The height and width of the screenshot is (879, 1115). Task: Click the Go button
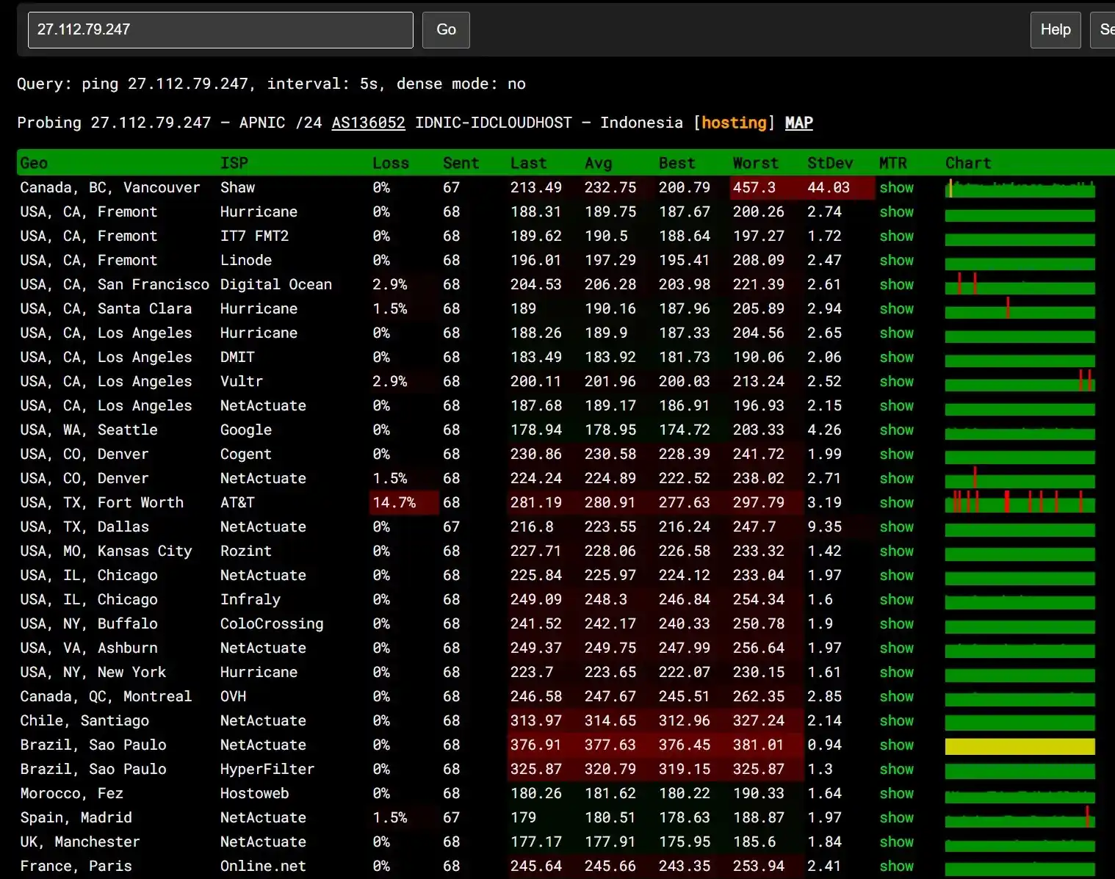pos(446,30)
